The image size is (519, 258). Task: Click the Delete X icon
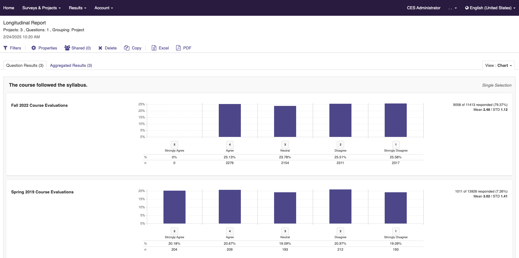(x=100, y=48)
